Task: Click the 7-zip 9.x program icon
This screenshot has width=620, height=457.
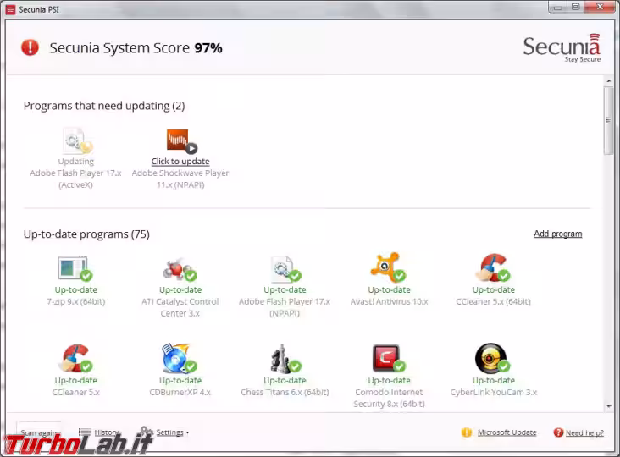Action: point(75,268)
